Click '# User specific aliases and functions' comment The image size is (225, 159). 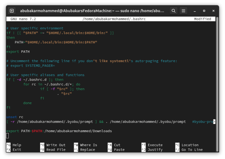(x=45, y=75)
